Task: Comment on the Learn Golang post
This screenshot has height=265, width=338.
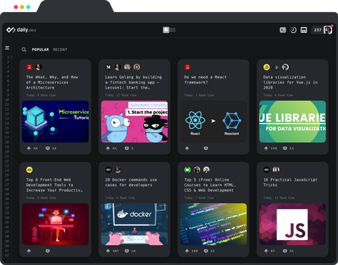Action: [127, 148]
